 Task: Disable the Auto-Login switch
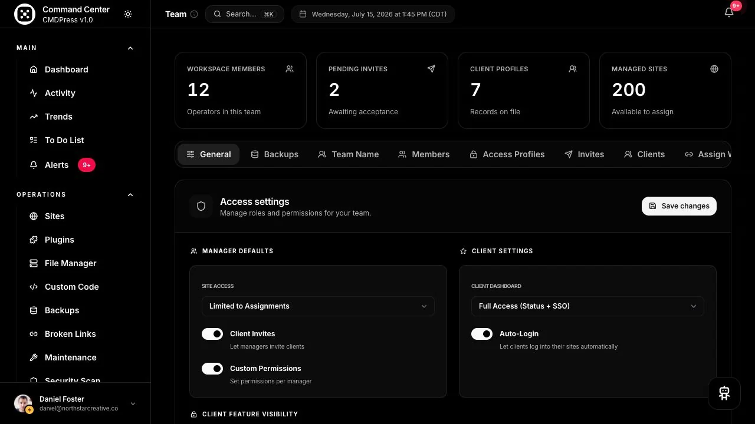point(482,334)
